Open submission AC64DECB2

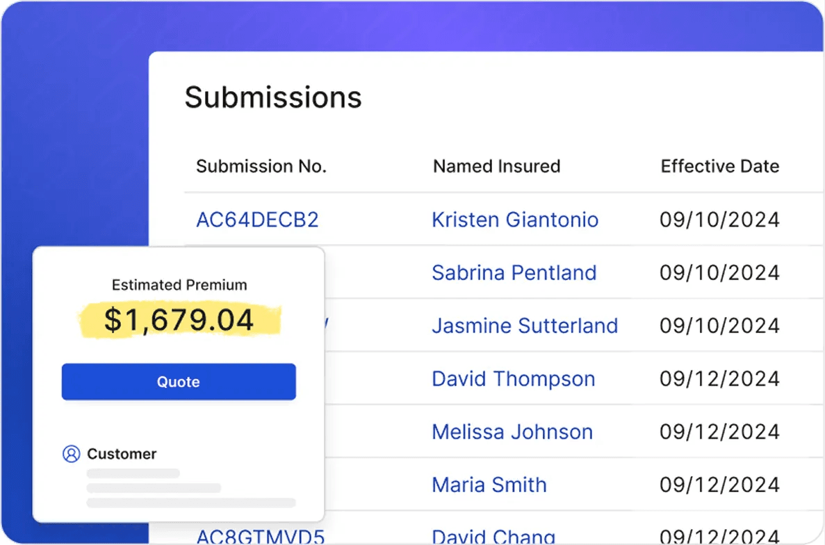[x=257, y=220]
